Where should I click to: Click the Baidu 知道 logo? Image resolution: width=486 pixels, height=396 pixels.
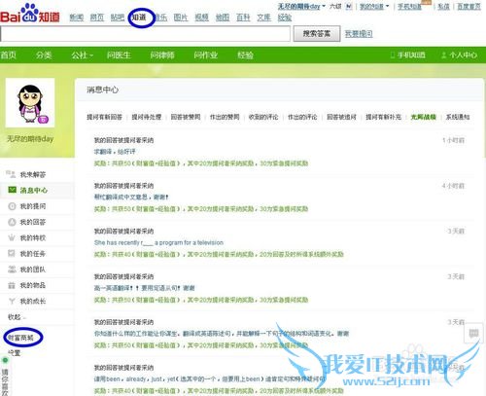click(x=30, y=14)
